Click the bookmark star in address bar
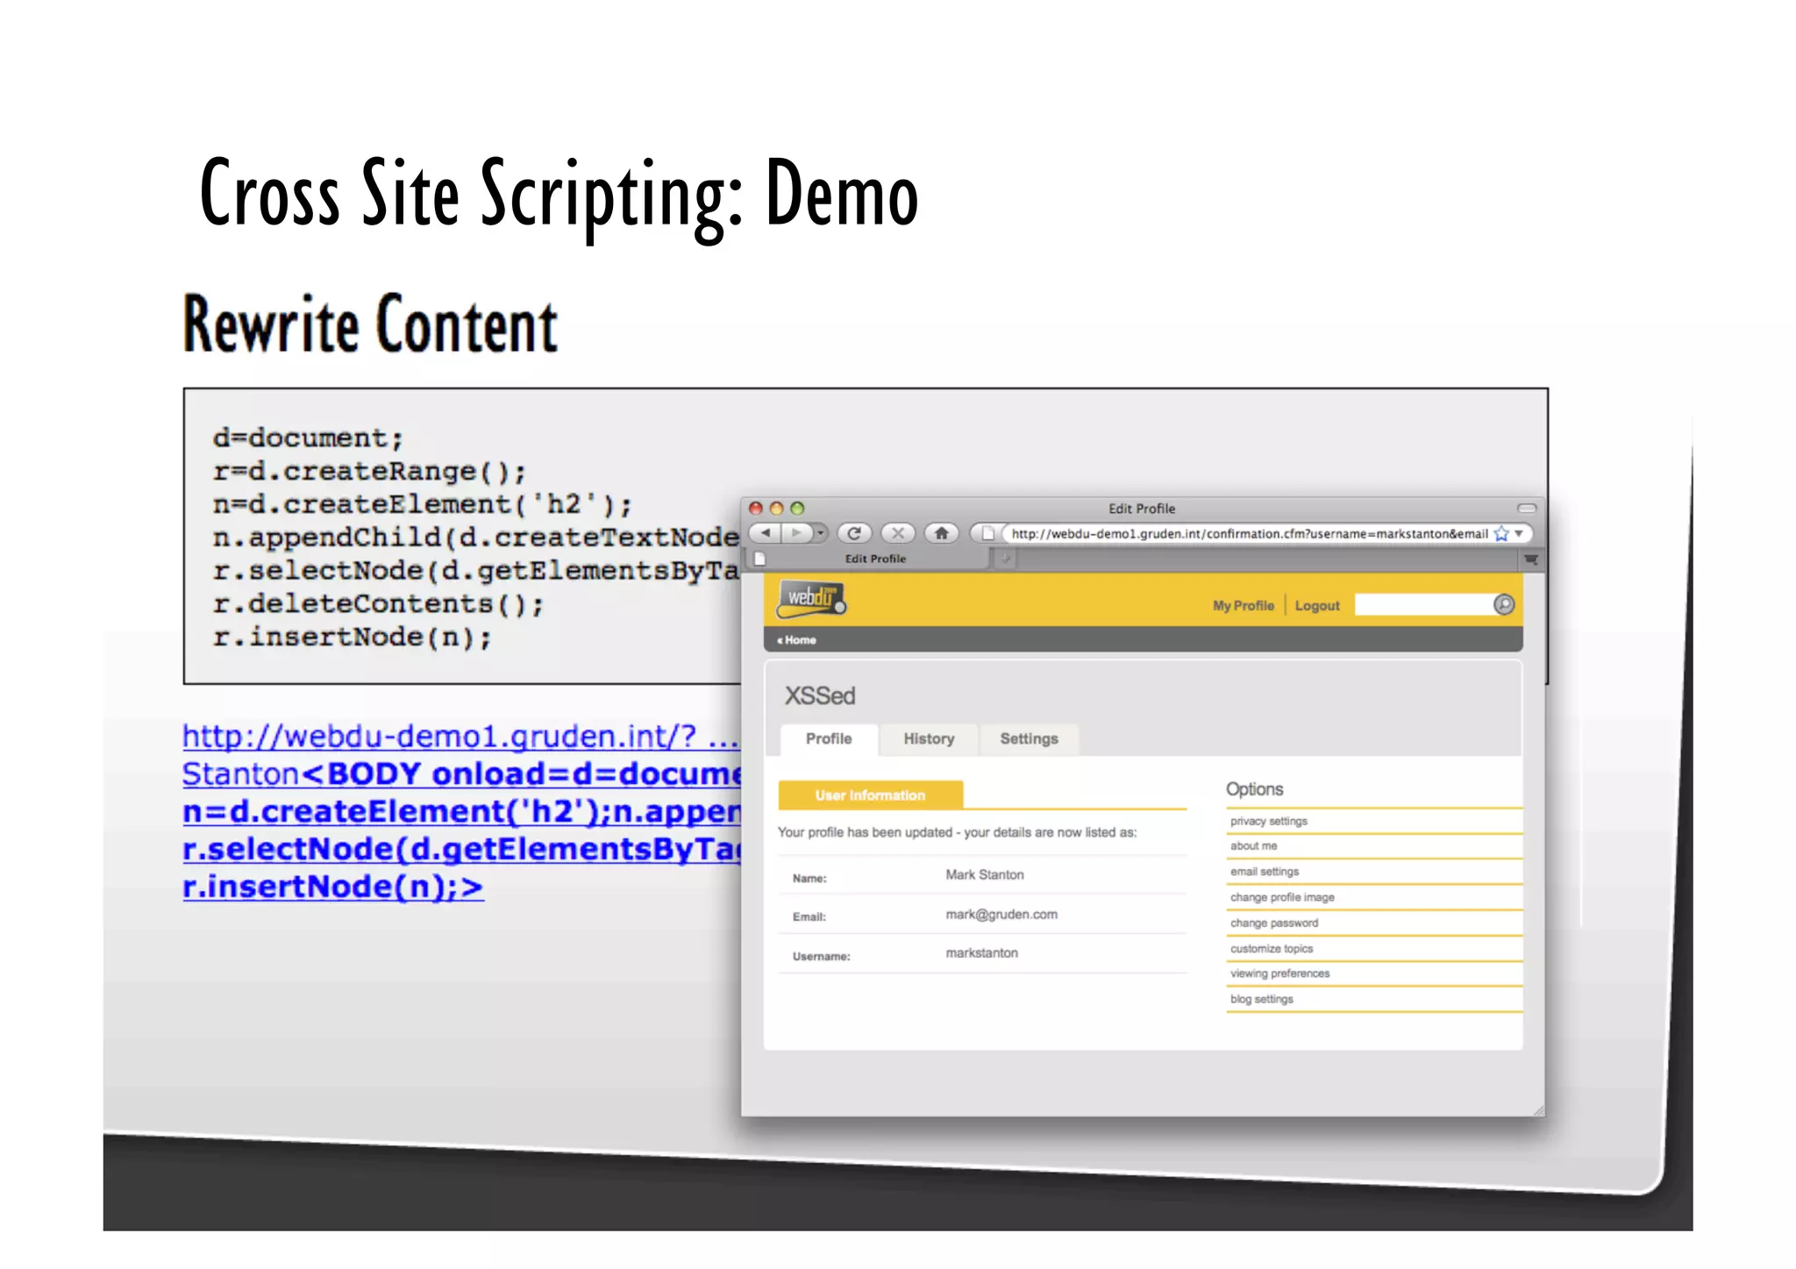The height and width of the screenshot is (1269, 1796). tap(1501, 533)
